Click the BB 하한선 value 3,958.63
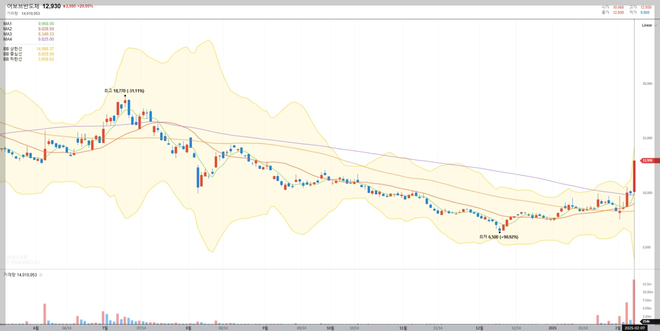The width and height of the screenshot is (660, 331). tap(46, 59)
